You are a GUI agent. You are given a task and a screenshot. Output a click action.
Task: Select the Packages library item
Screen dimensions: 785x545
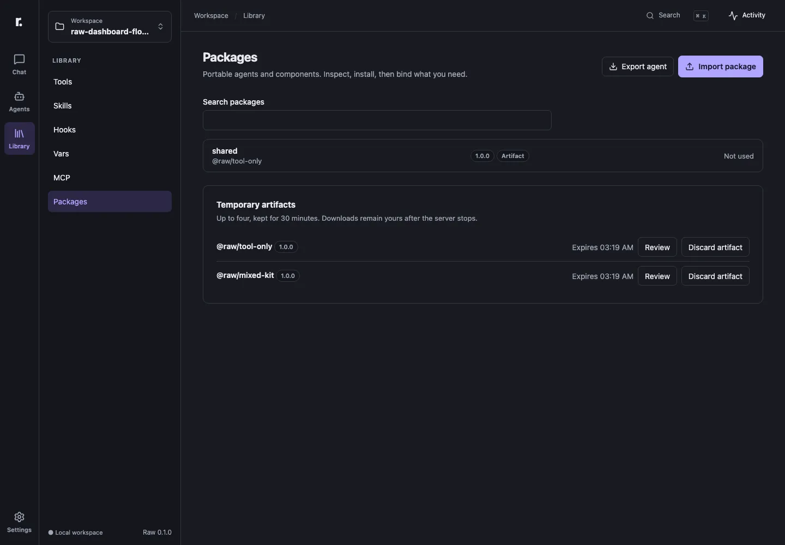click(x=110, y=202)
